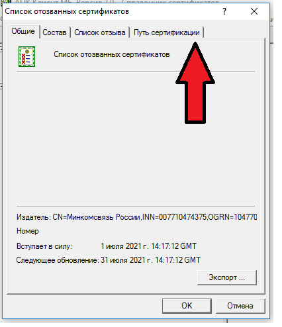Click the 1 июля 2021 effective date
The width and height of the screenshot is (282, 327).
coord(148,246)
